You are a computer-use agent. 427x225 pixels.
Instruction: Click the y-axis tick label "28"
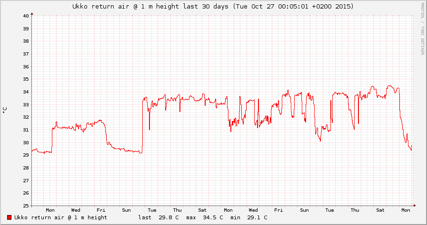[x=26, y=168]
